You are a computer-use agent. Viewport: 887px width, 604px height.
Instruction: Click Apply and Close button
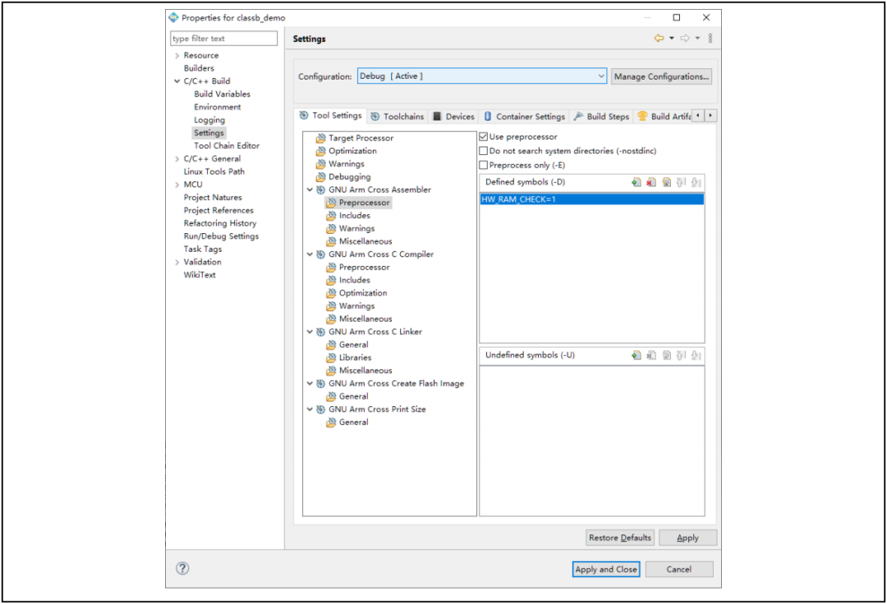coord(606,570)
